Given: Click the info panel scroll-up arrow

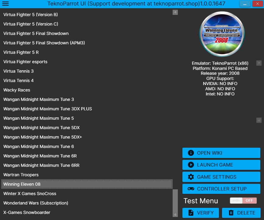Looking at the screenshot, I should pos(259,63).
